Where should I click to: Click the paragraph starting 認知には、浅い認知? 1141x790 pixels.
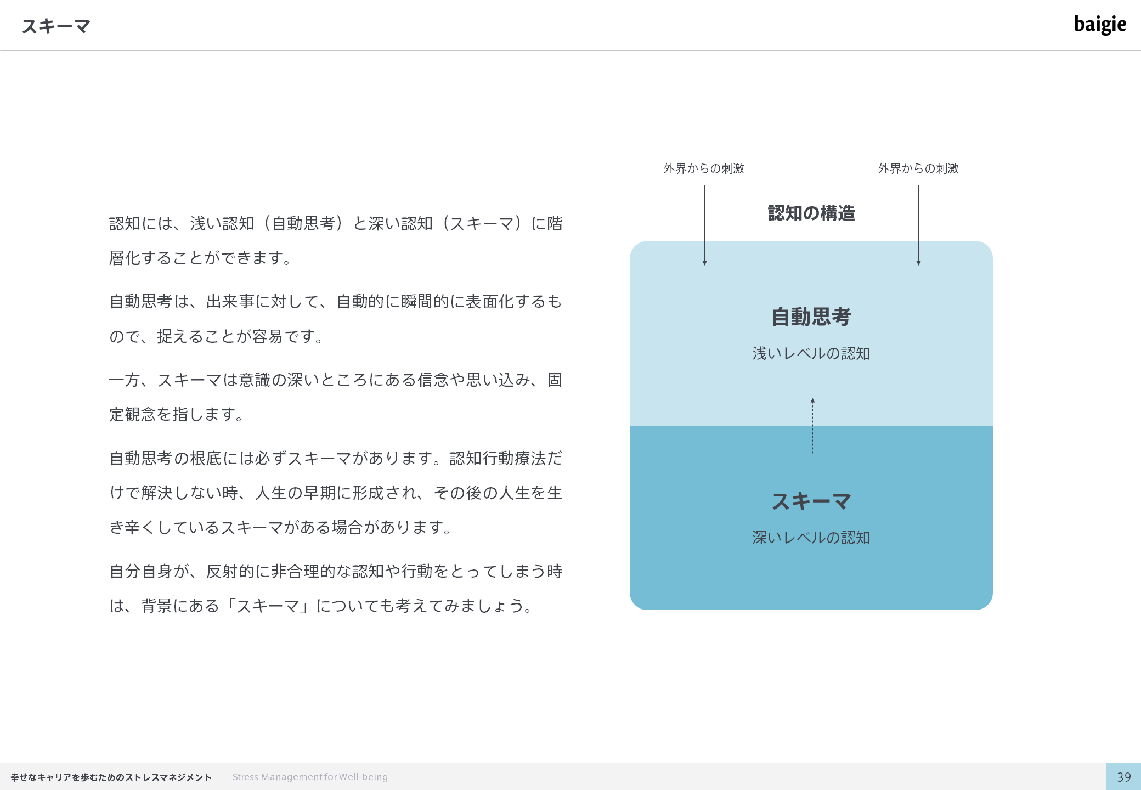pos(336,240)
